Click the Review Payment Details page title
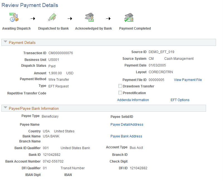 coord(30,5)
